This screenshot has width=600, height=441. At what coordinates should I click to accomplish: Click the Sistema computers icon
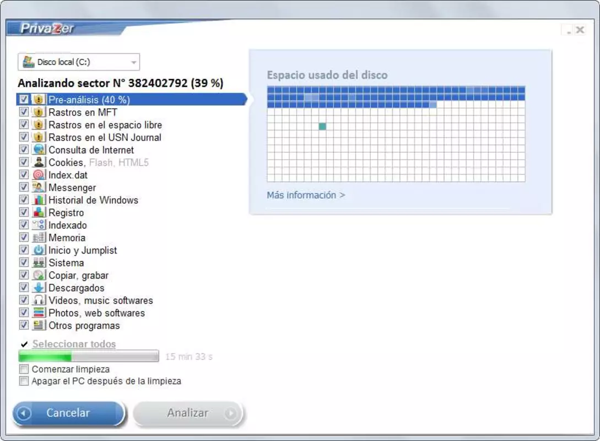[x=39, y=262]
